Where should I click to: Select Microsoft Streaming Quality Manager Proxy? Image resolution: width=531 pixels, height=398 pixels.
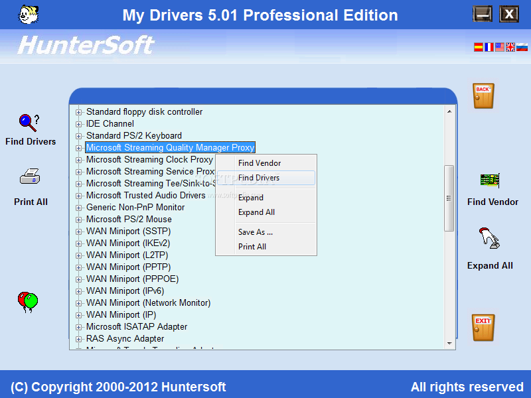pyautogui.click(x=170, y=147)
